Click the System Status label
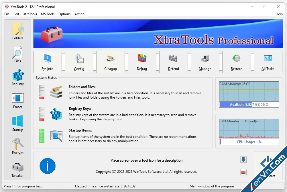The width and height of the screenshot is (287, 192). [47, 78]
